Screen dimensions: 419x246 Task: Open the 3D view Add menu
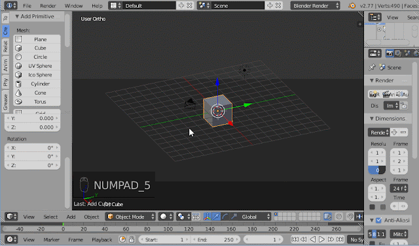(71, 217)
